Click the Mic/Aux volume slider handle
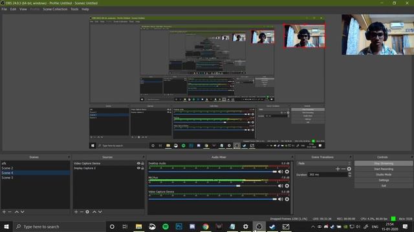Viewport: 414px width, 232px height. 238,186
